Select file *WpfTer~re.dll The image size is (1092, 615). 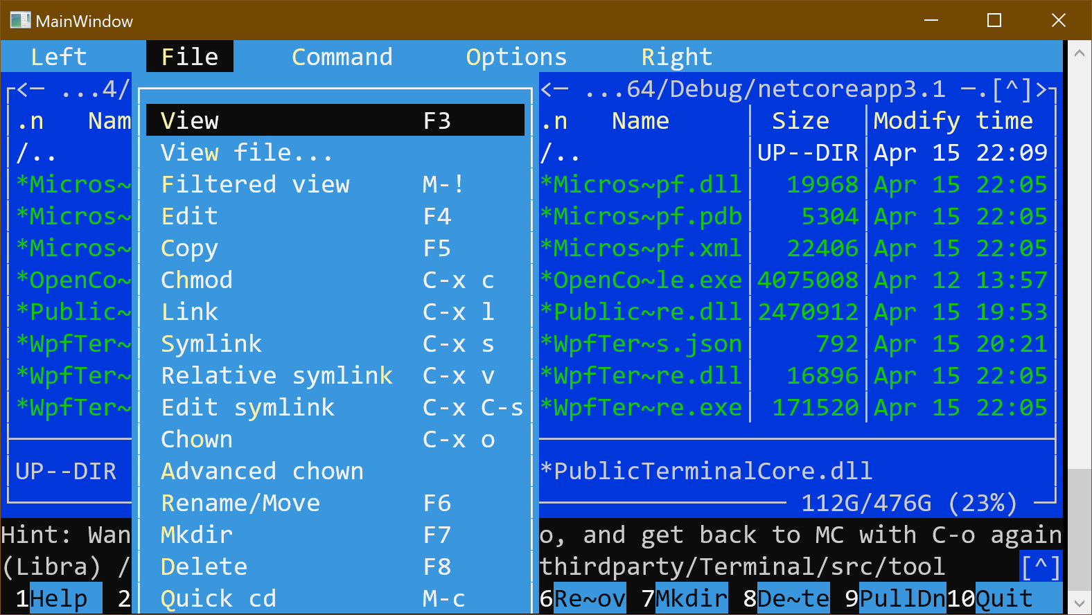coord(641,375)
